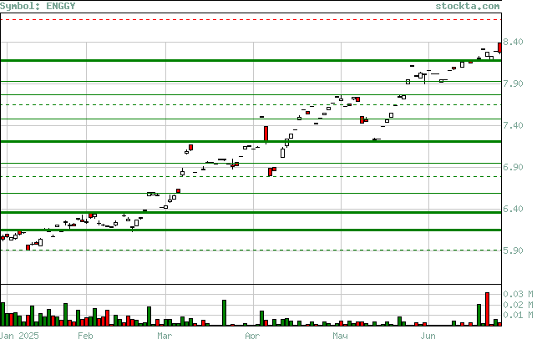The width and height of the screenshot is (547, 339).
Task: Click the 6.40 price axis label
Action: pyautogui.click(x=513, y=209)
